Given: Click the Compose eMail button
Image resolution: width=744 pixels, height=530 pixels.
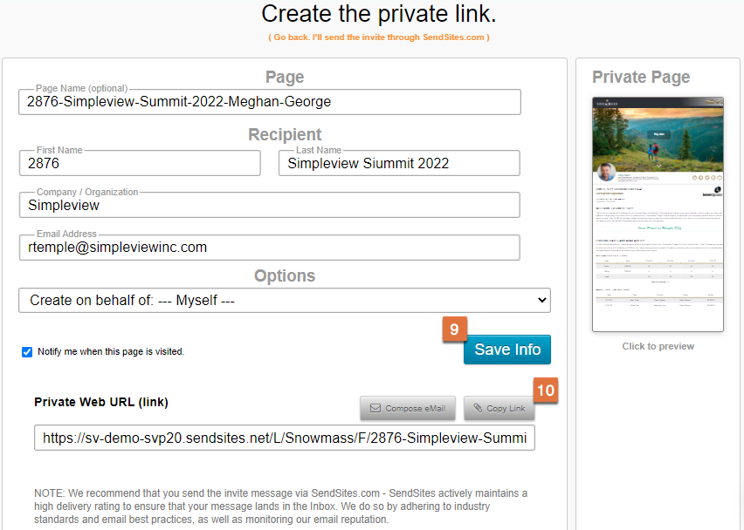Looking at the screenshot, I should [x=408, y=408].
